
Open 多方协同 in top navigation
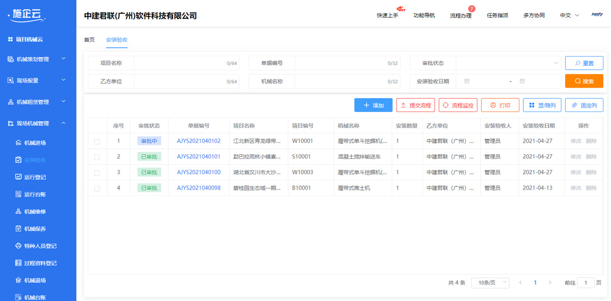click(534, 15)
